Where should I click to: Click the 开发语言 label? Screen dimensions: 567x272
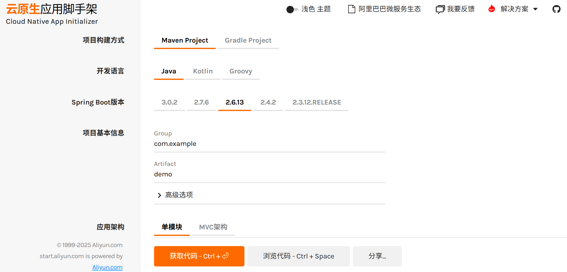(110, 71)
